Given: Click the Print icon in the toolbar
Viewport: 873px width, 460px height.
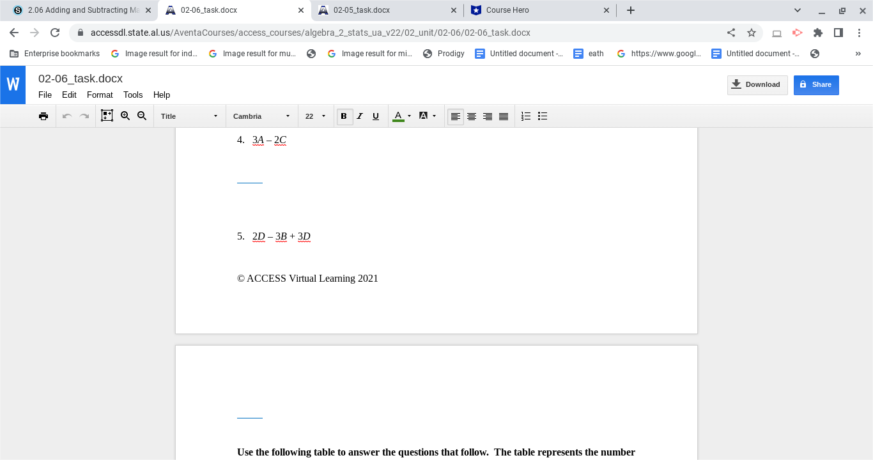Looking at the screenshot, I should pos(43,116).
